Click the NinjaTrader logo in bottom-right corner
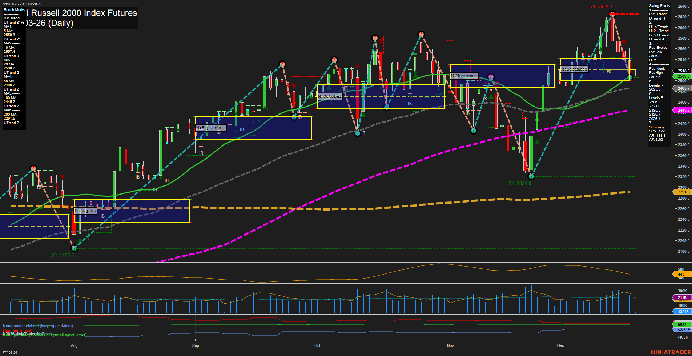692x356 pixels. 671,352
